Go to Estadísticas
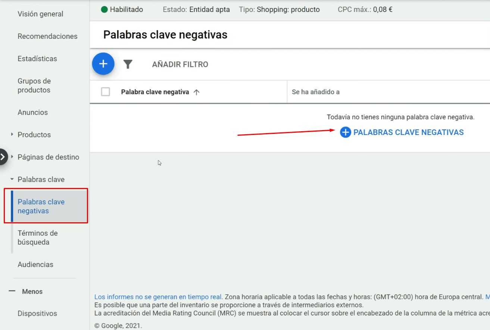Screen dimensions: 490x330 [x=37, y=59]
